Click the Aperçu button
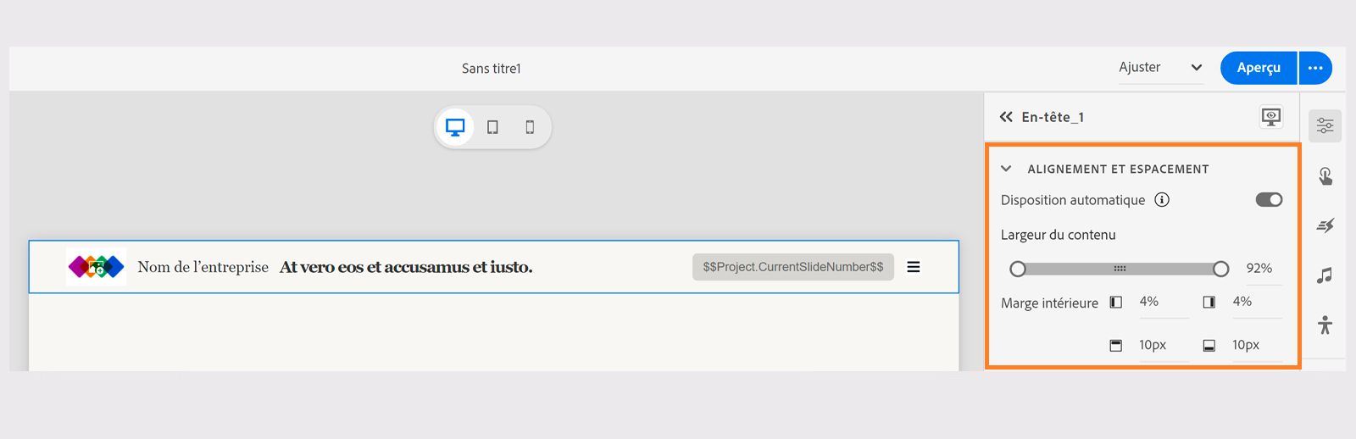 (x=1259, y=68)
